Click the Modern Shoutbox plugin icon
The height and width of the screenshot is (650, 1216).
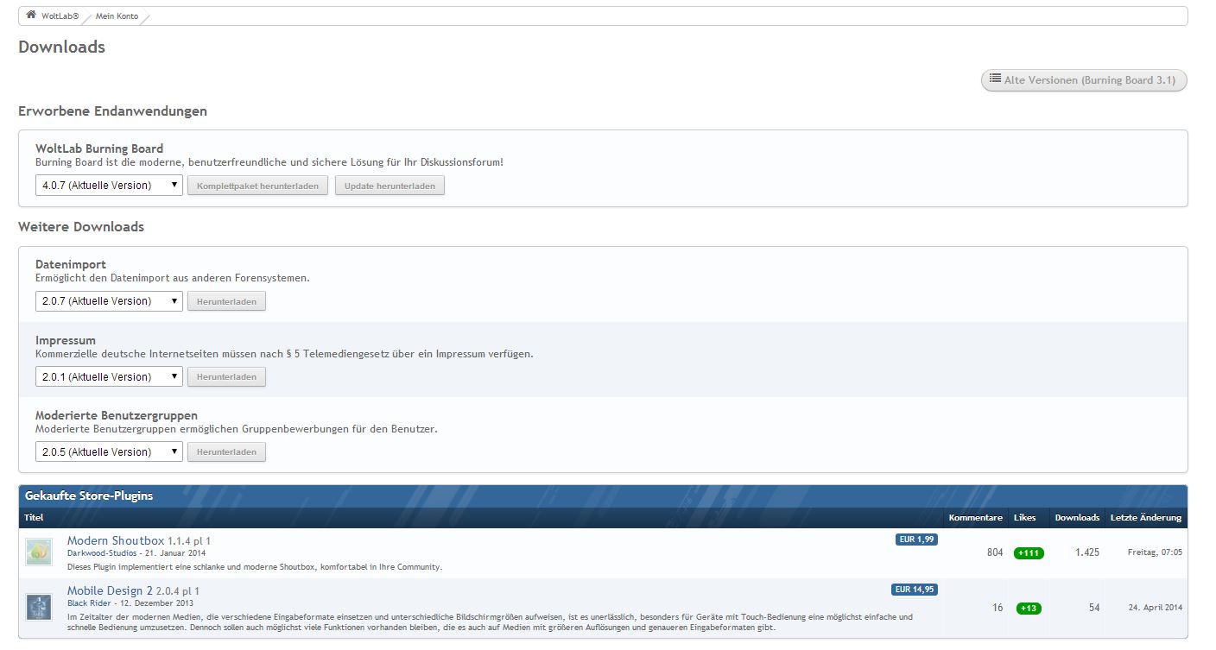pos(39,552)
